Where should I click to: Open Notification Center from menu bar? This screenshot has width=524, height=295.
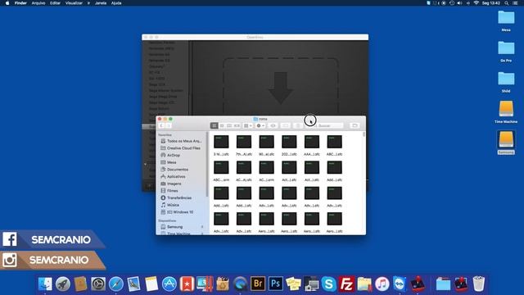(x=515, y=3)
